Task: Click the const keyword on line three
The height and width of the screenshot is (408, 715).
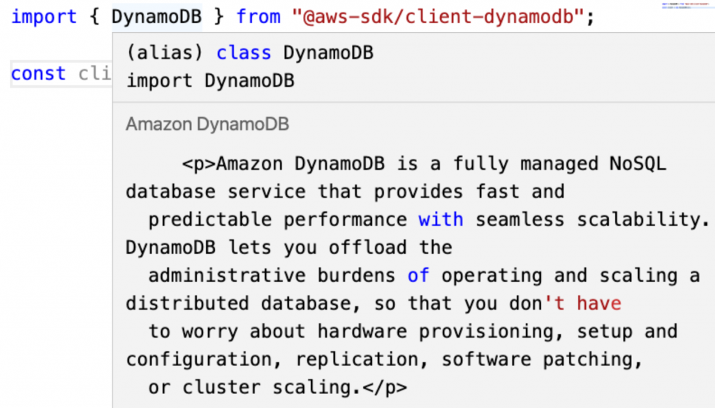Action: pos(38,73)
